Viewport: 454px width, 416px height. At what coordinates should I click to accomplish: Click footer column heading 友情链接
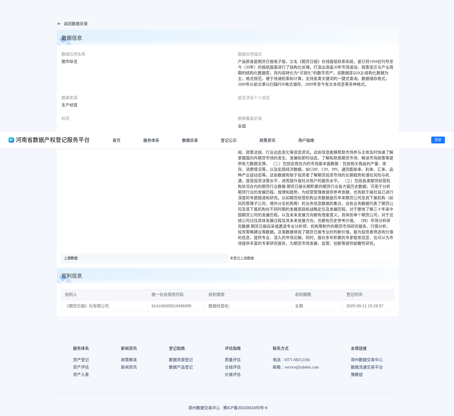click(359, 348)
